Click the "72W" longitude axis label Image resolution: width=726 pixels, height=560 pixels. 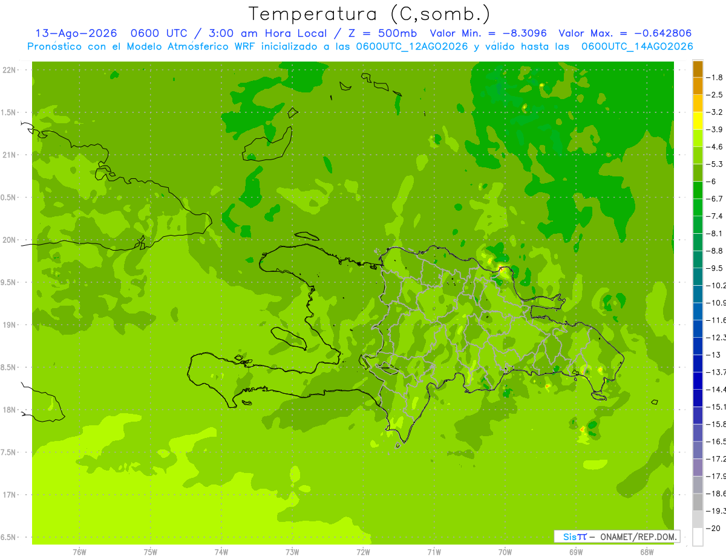click(364, 552)
